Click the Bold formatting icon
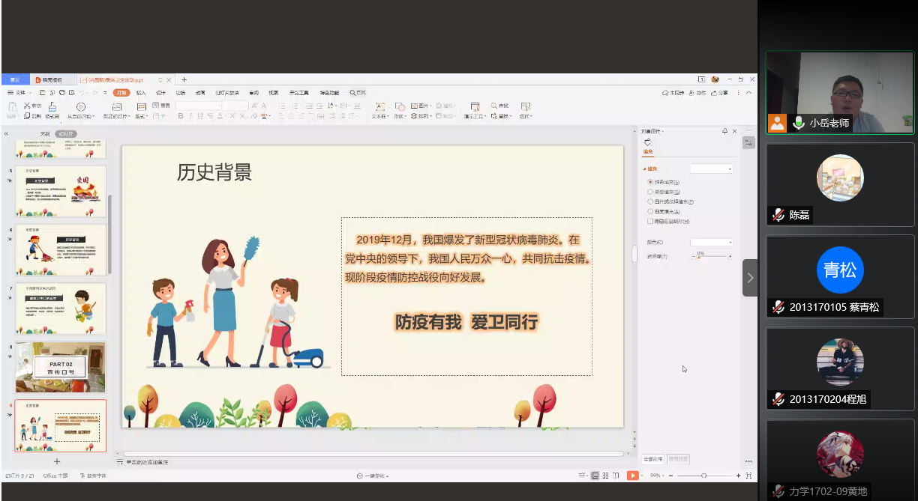Screen dimensions: 918x501 point(181,116)
